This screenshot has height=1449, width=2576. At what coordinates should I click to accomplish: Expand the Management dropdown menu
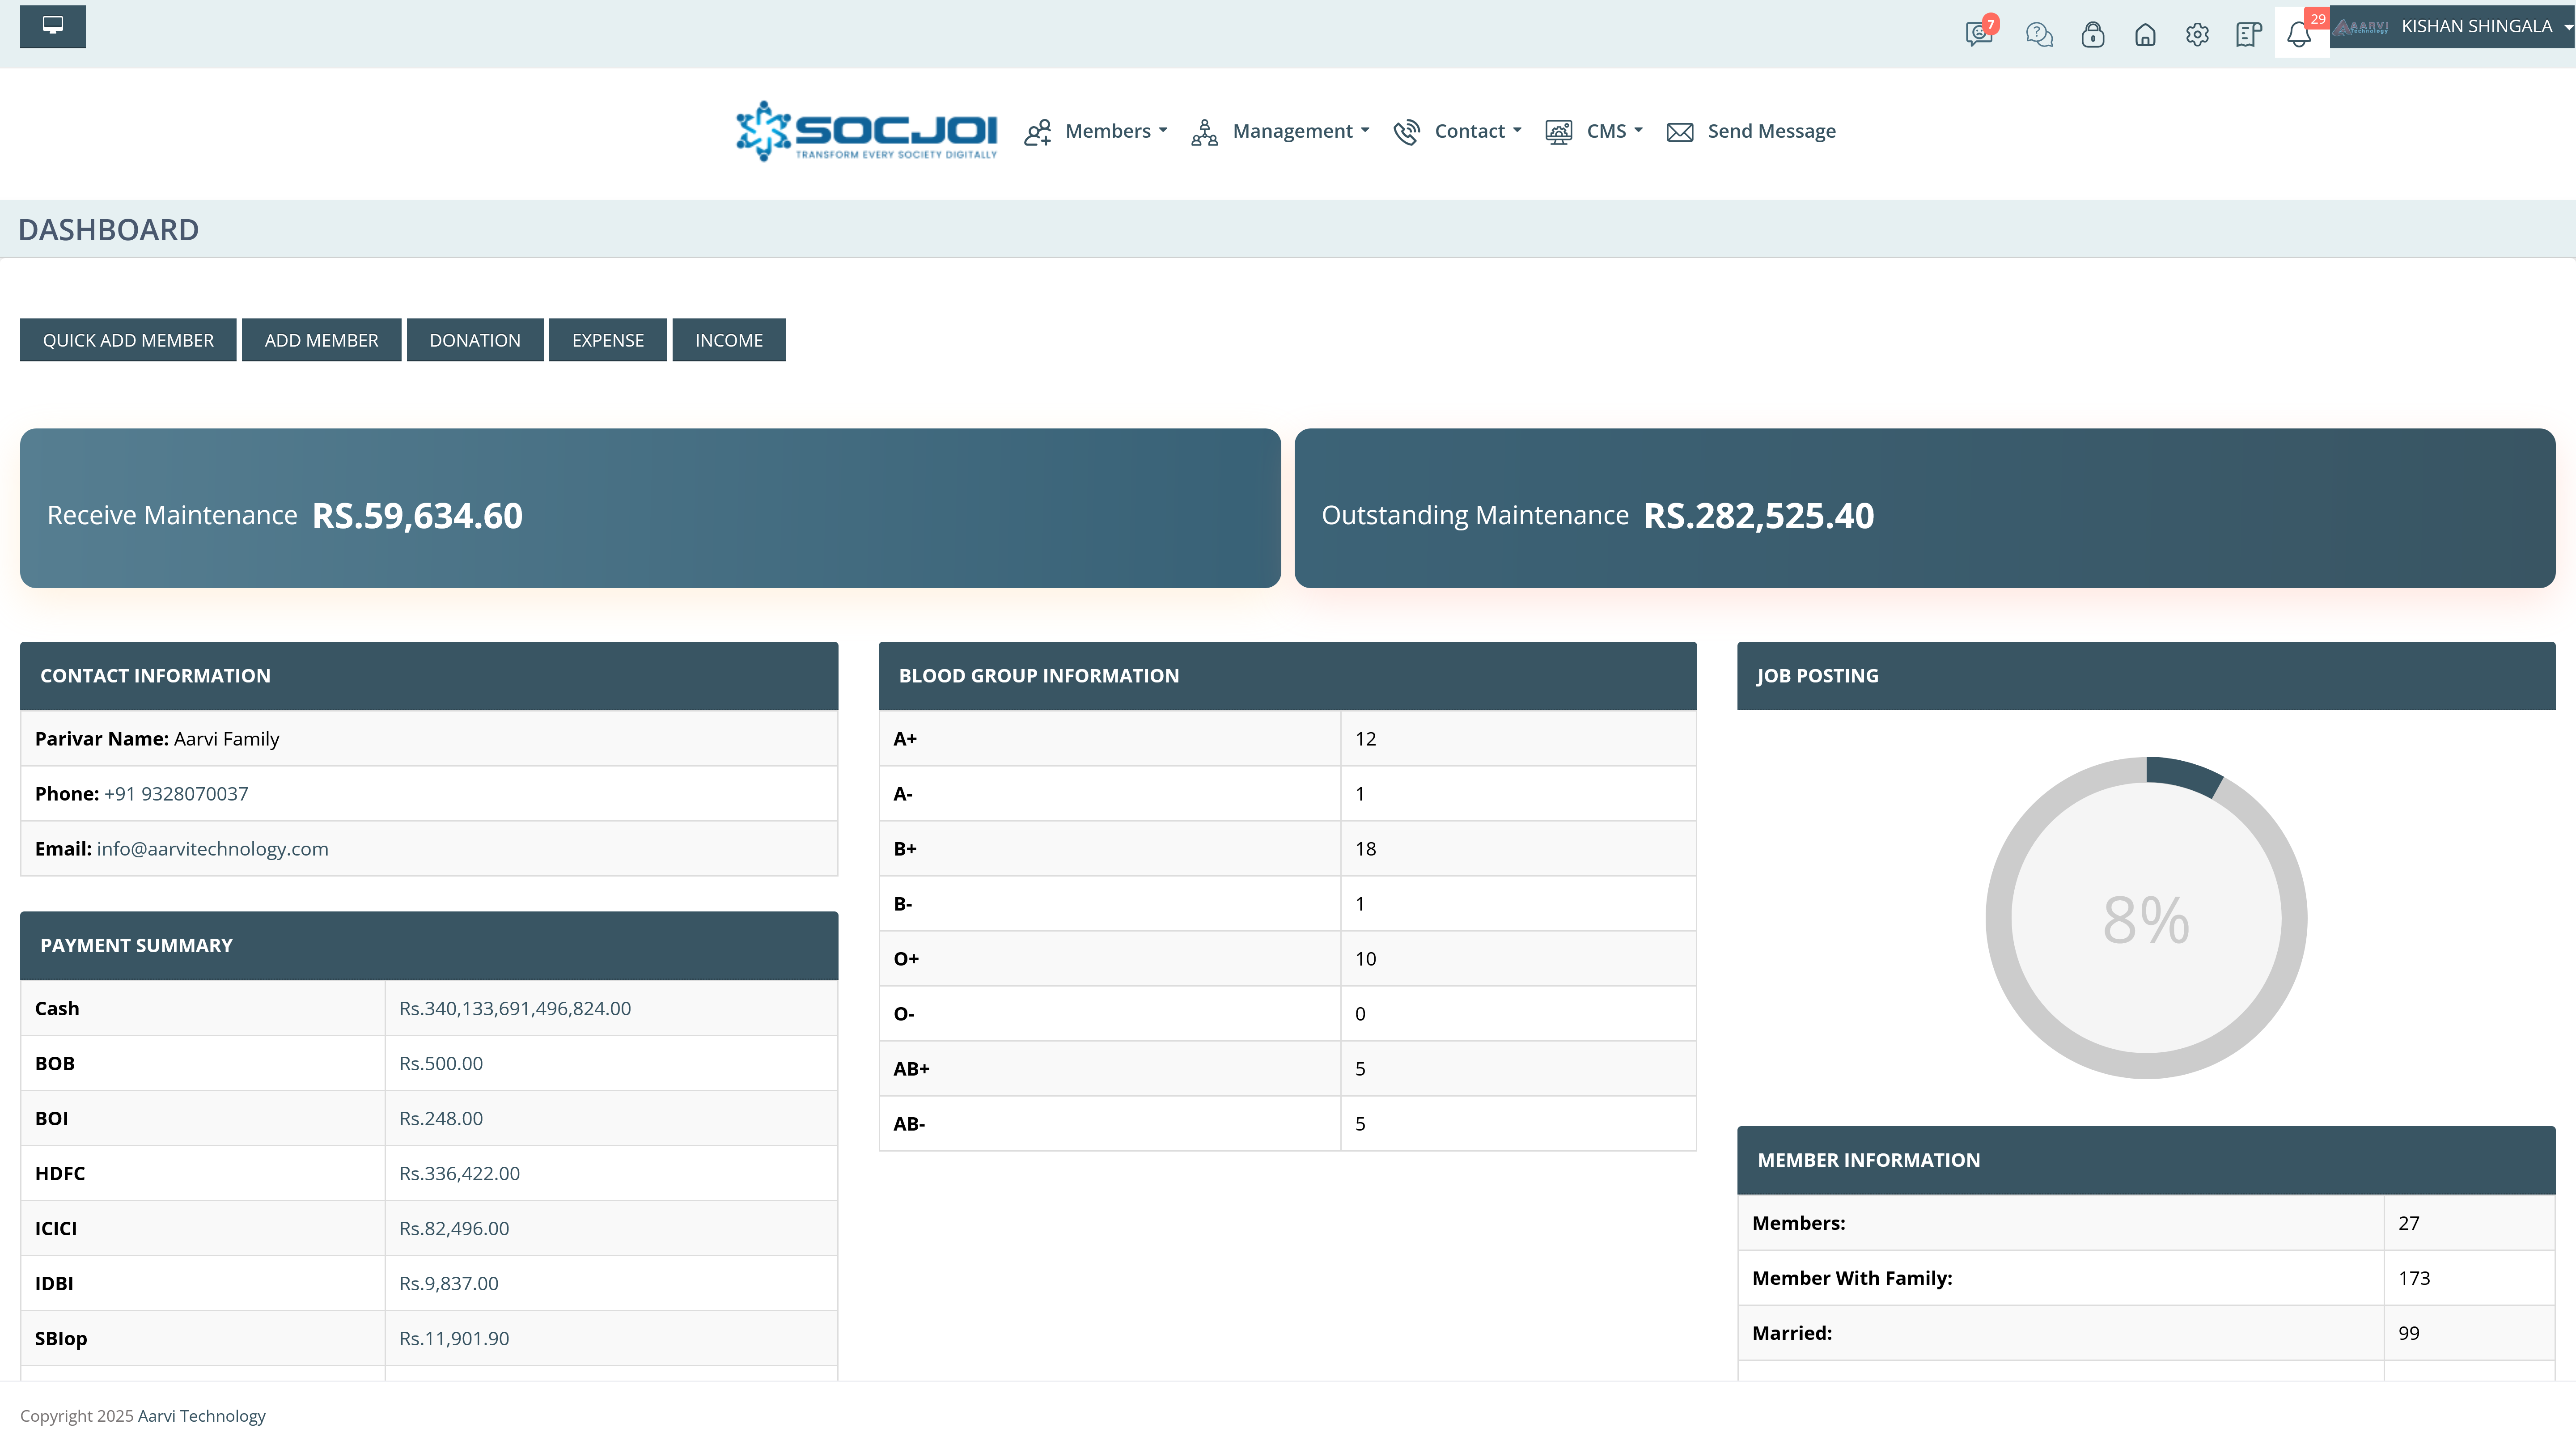(x=1301, y=131)
